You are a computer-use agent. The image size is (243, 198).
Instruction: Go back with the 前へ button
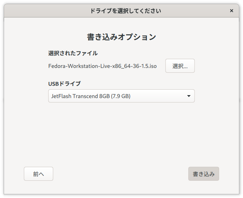[39, 174]
